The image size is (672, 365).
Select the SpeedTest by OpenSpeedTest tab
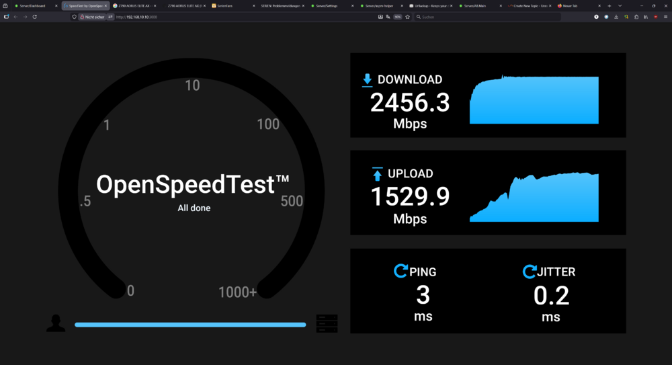86,6
